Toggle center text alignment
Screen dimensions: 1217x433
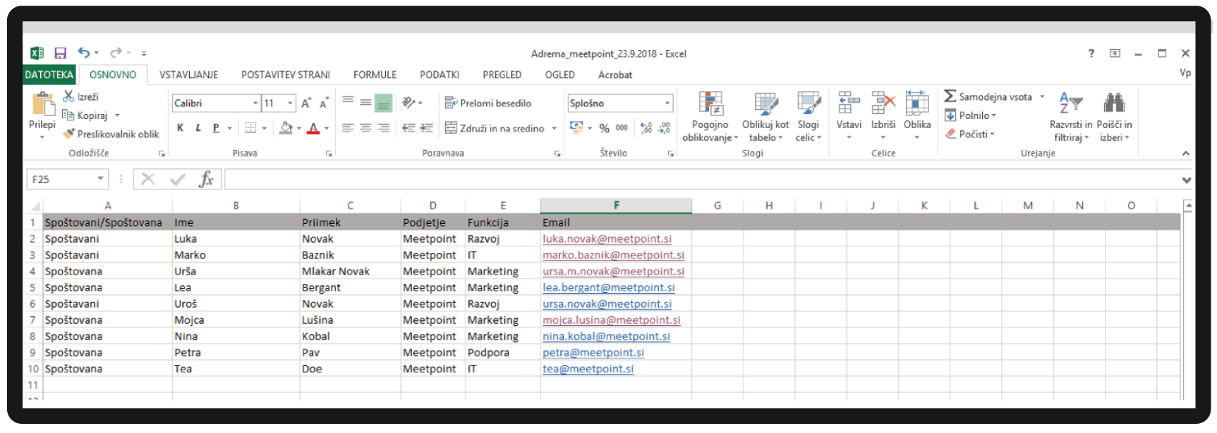[365, 128]
